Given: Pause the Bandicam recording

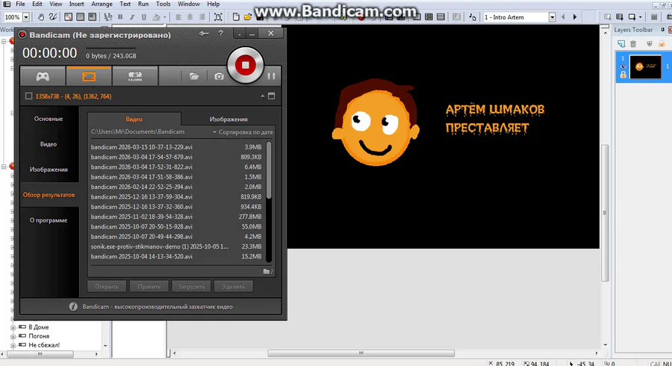Looking at the screenshot, I should (271, 76).
